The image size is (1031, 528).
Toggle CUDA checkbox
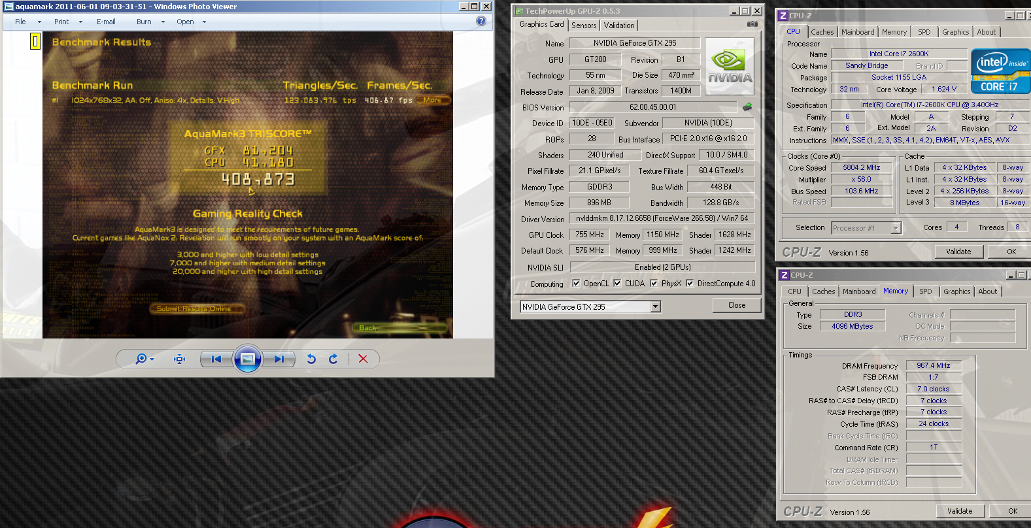[x=617, y=284]
